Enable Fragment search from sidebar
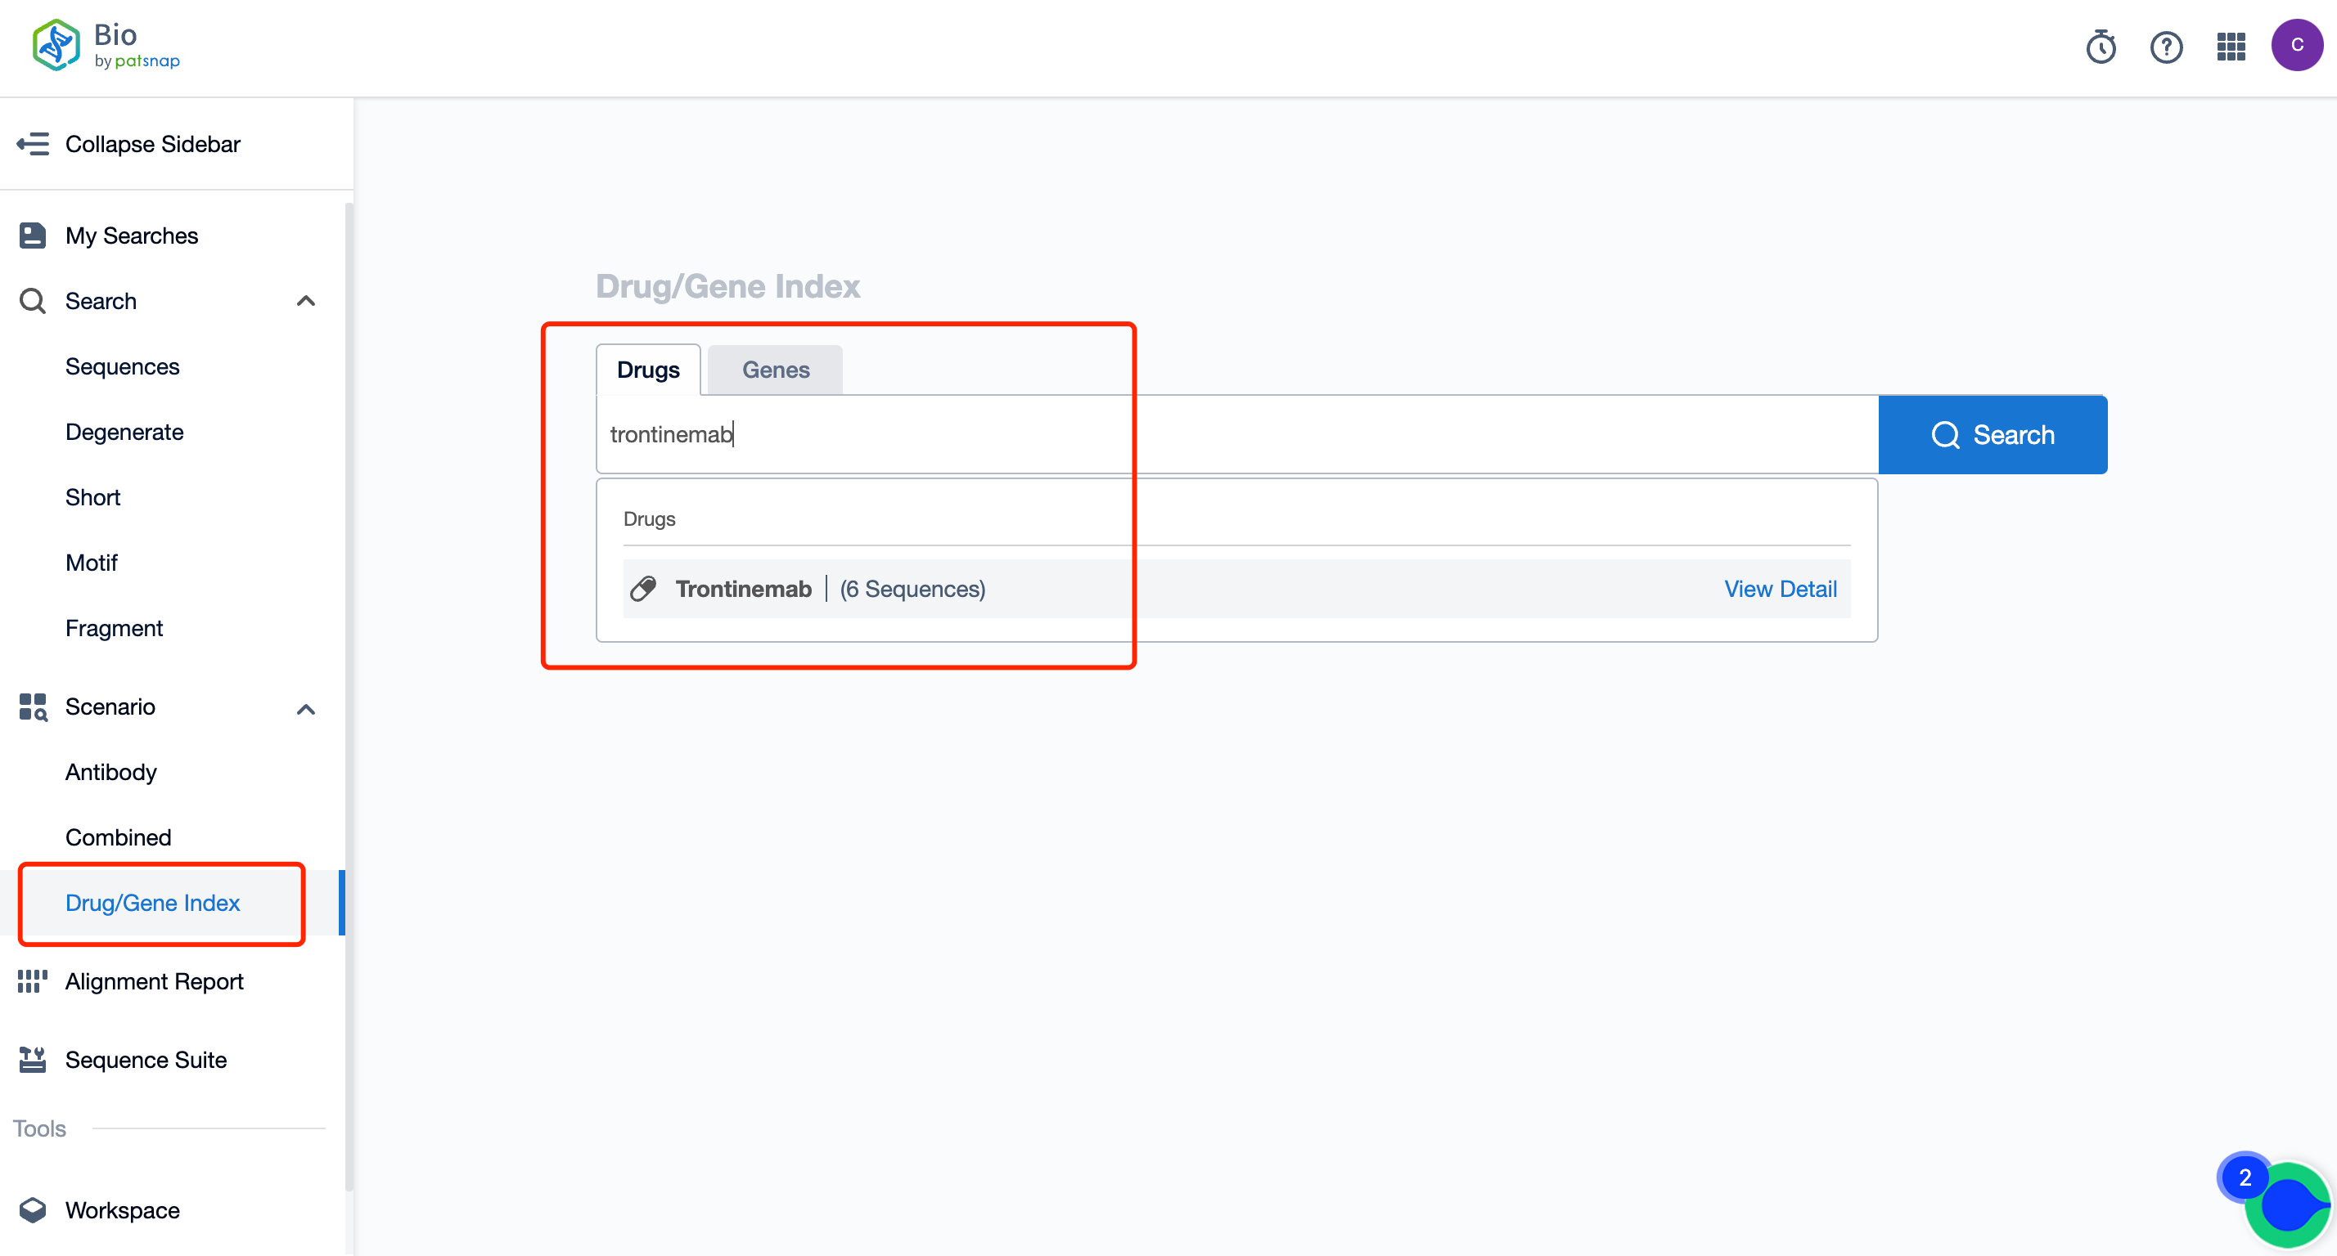 click(113, 628)
